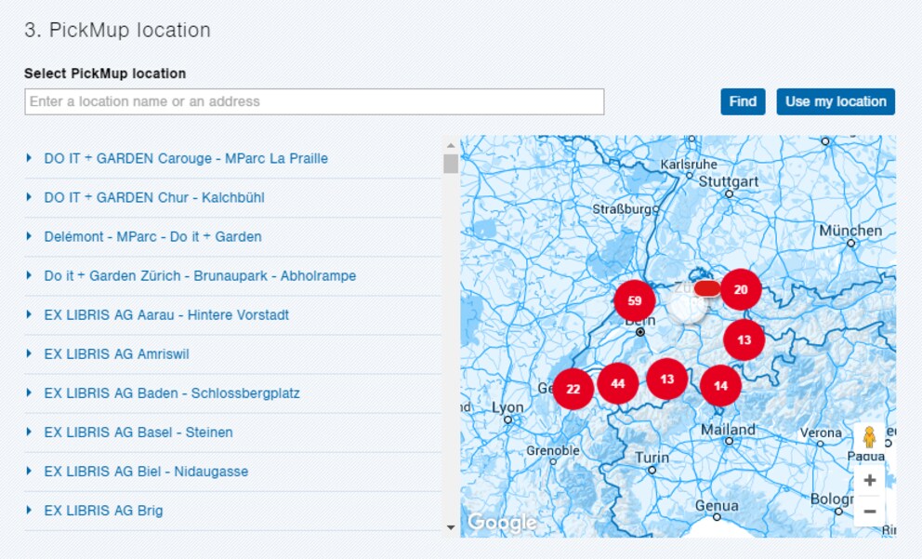
Task: Expand arrow for EX LIBRIS AG Amriswil
Action: pyautogui.click(x=29, y=353)
